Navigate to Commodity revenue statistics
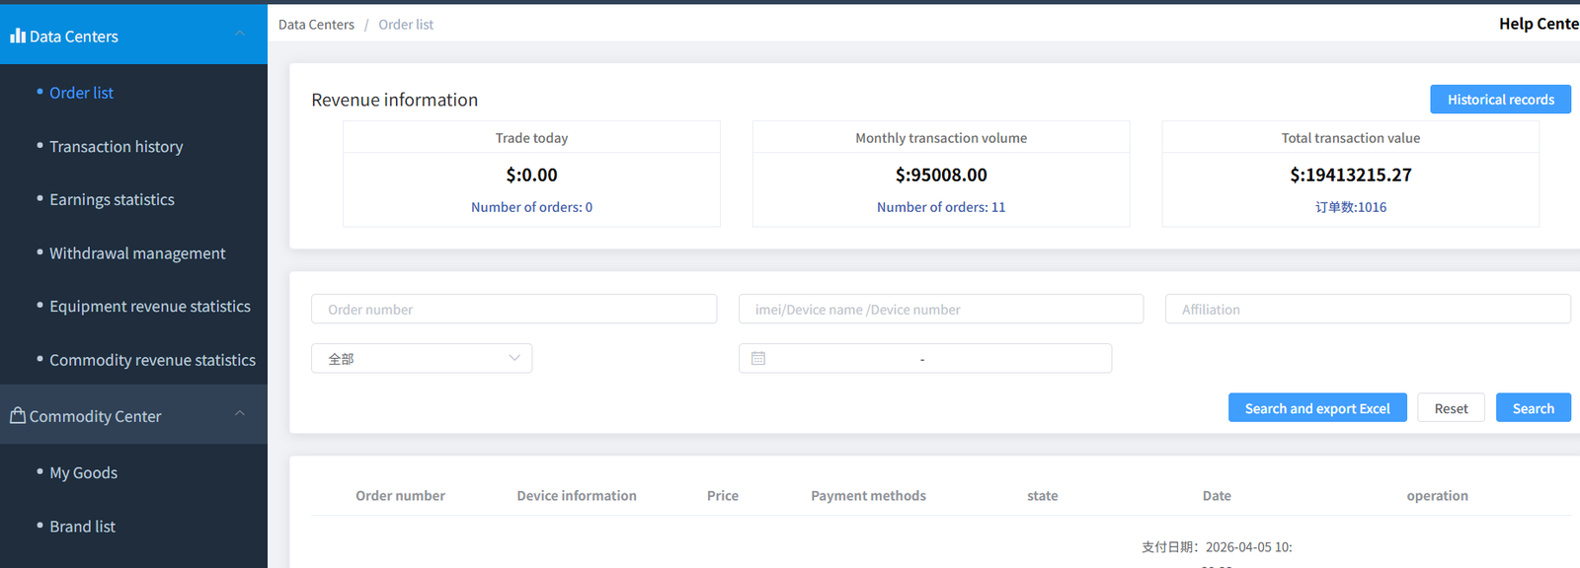 pos(152,361)
